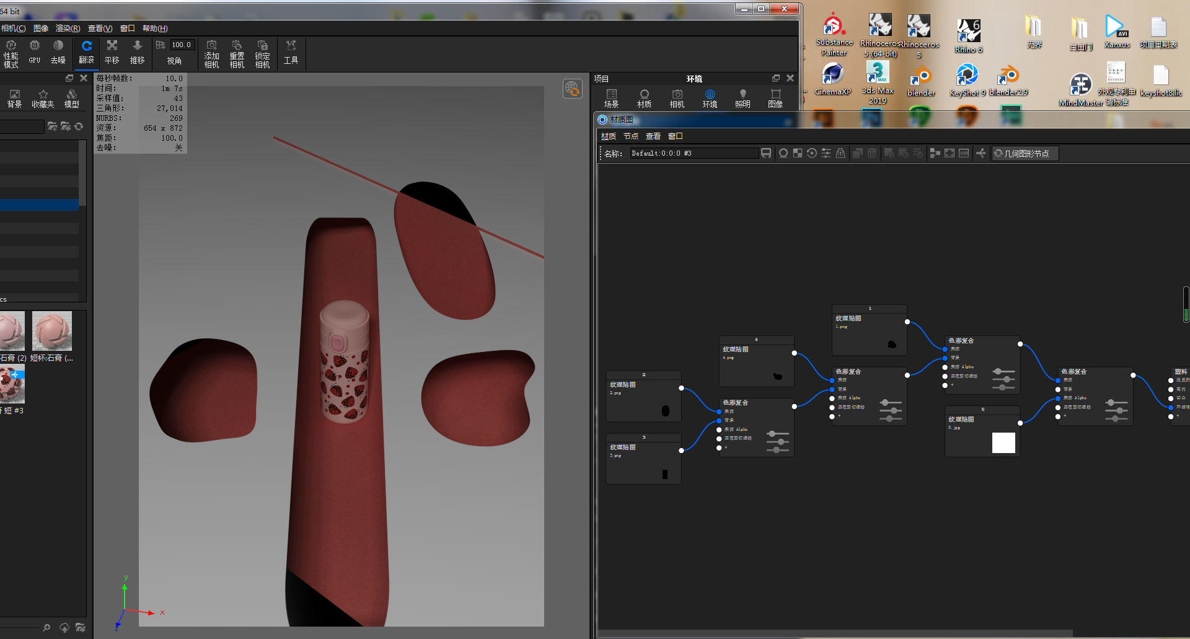Select the 石膏 material thumbnail in the library

coord(12,332)
